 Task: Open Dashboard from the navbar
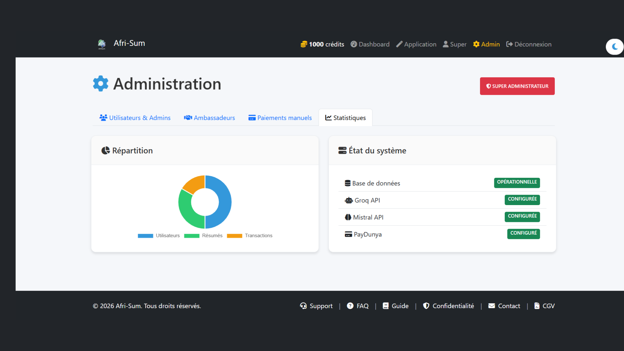(370, 44)
